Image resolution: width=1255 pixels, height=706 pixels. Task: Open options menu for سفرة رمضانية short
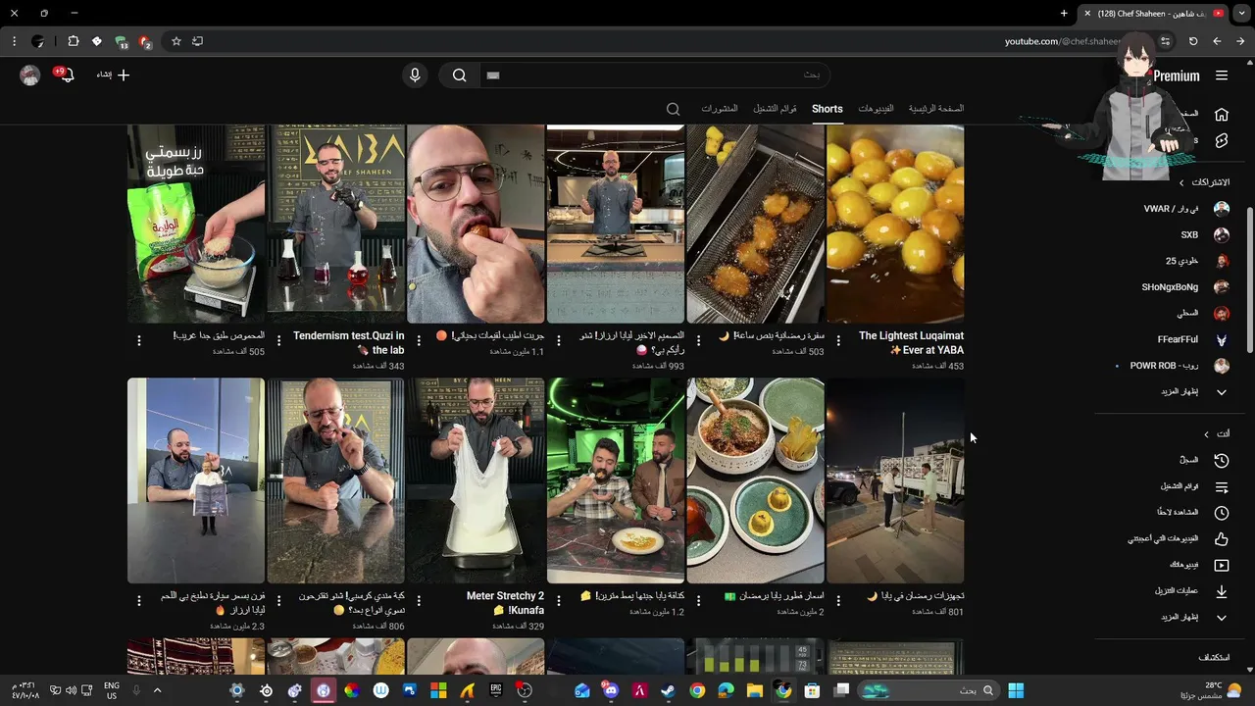point(698,340)
